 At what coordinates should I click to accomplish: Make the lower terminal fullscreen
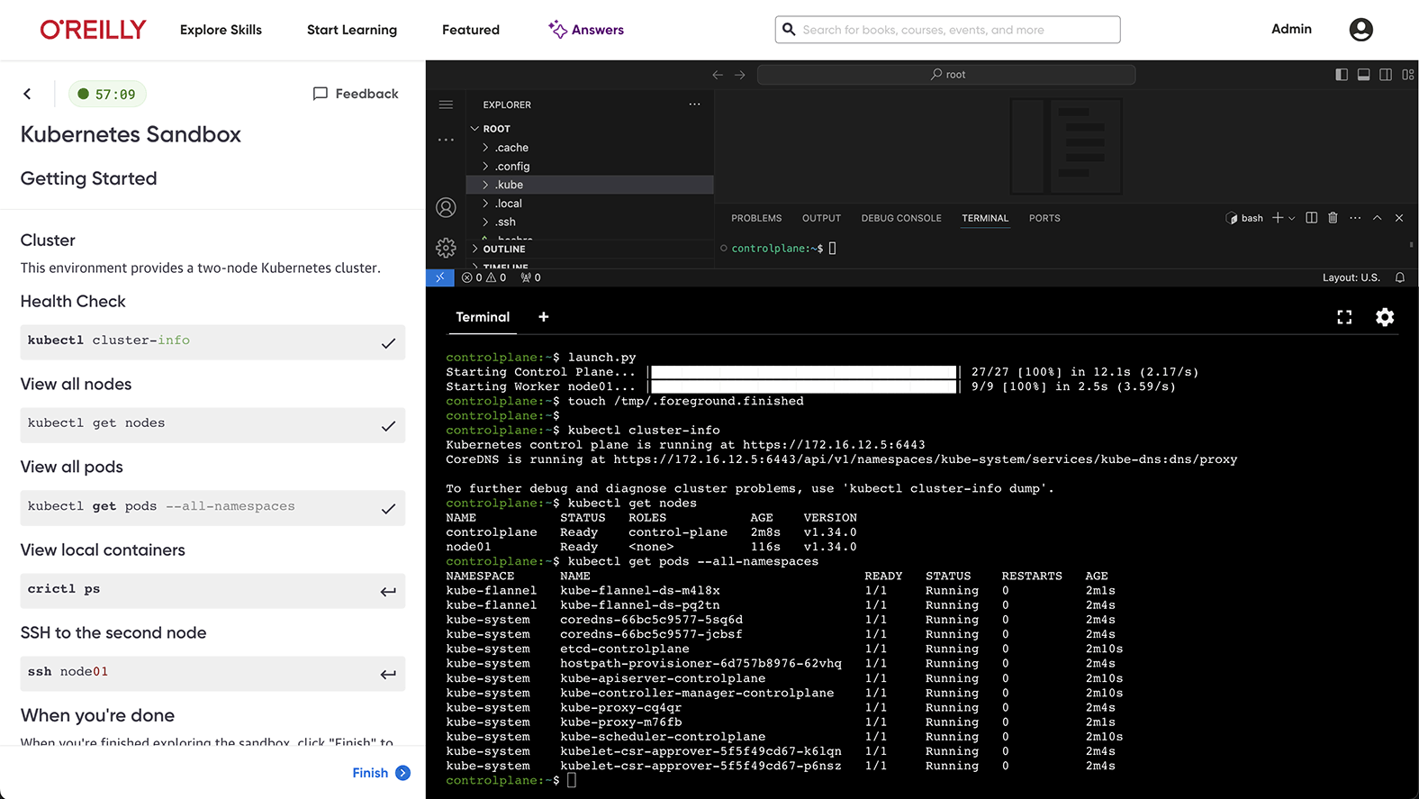coord(1344,317)
